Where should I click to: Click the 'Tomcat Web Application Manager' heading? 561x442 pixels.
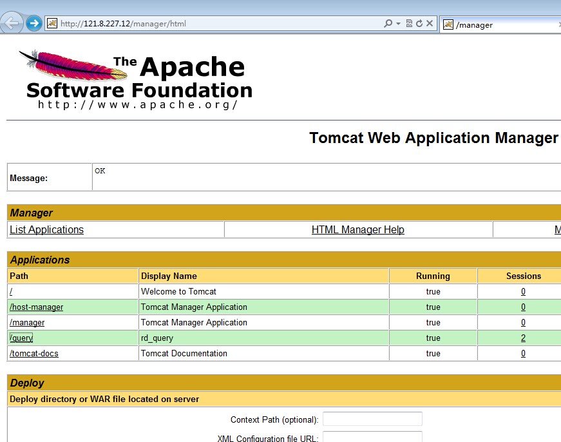(433, 138)
